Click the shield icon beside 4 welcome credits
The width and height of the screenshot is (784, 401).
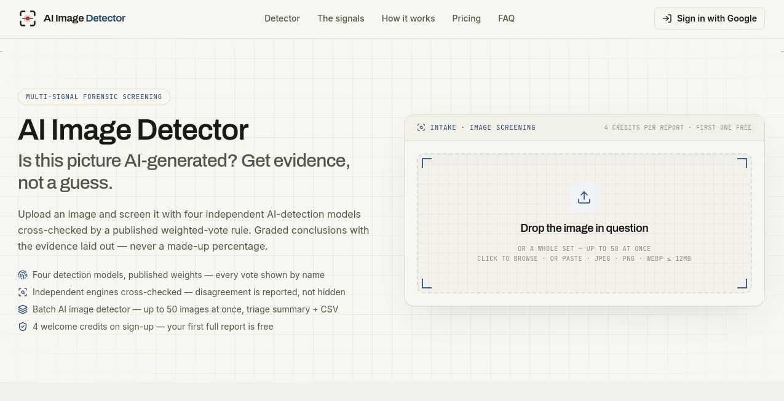tap(23, 327)
